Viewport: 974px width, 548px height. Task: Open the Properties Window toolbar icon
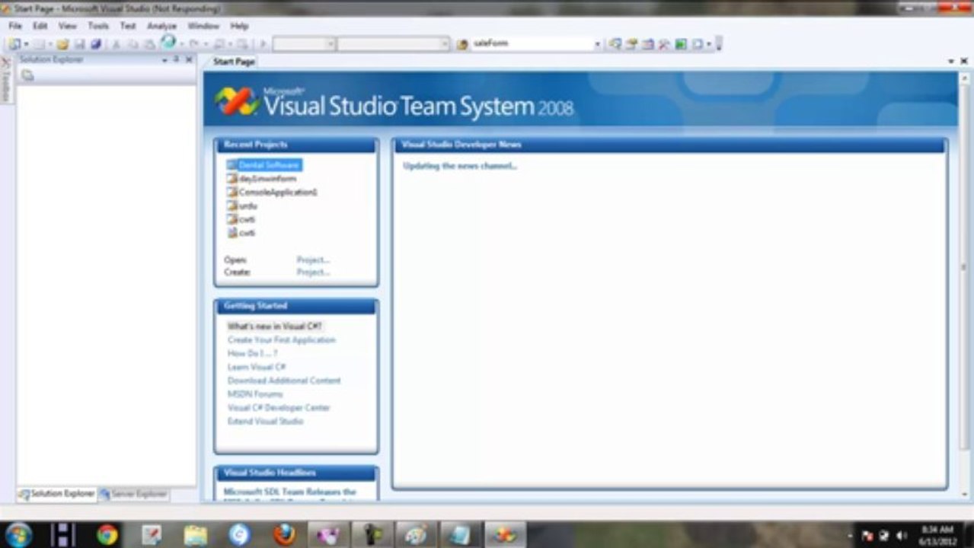coord(631,44)
